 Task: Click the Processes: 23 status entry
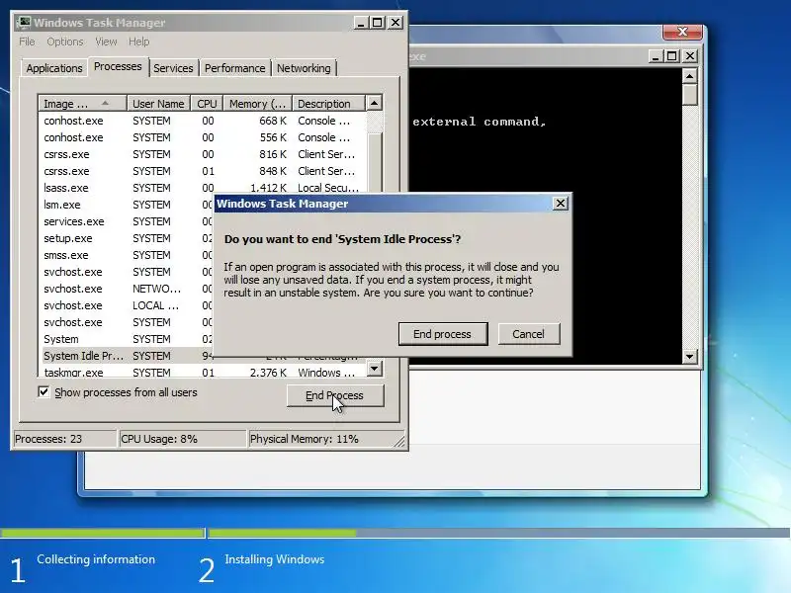click(64, 439)
